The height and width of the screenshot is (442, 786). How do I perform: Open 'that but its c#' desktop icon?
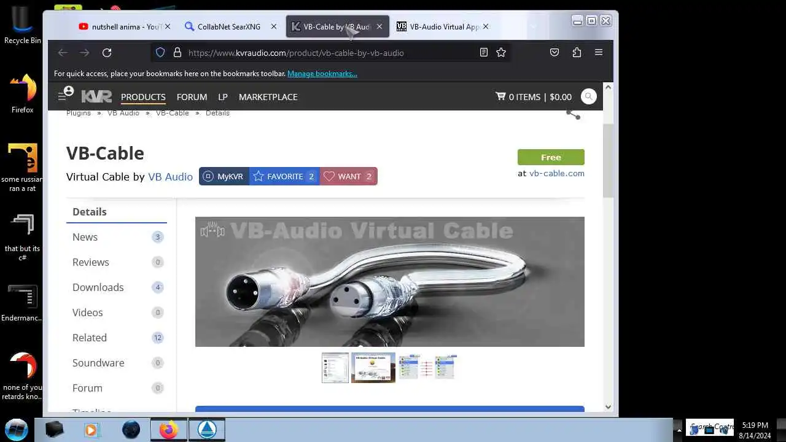pyautogui.click(x=23, y=237)
